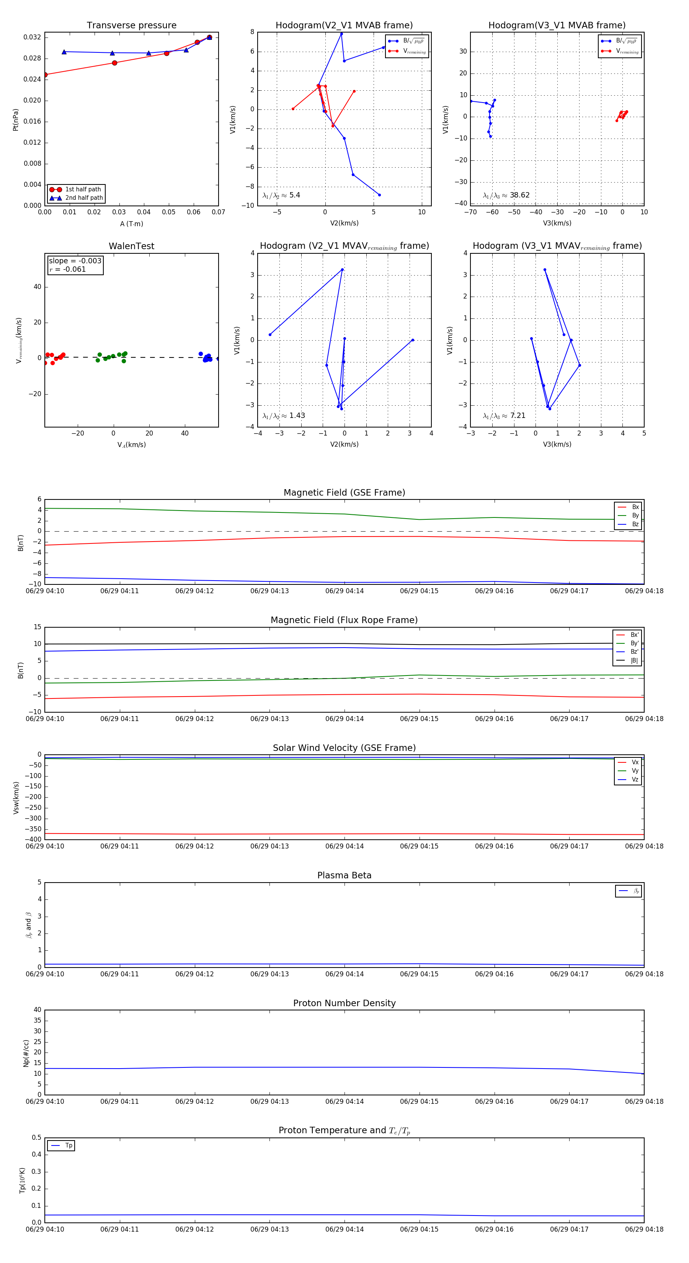Click '06/29 04:12' tick under Proton Number Density panel

point(194,1101)
